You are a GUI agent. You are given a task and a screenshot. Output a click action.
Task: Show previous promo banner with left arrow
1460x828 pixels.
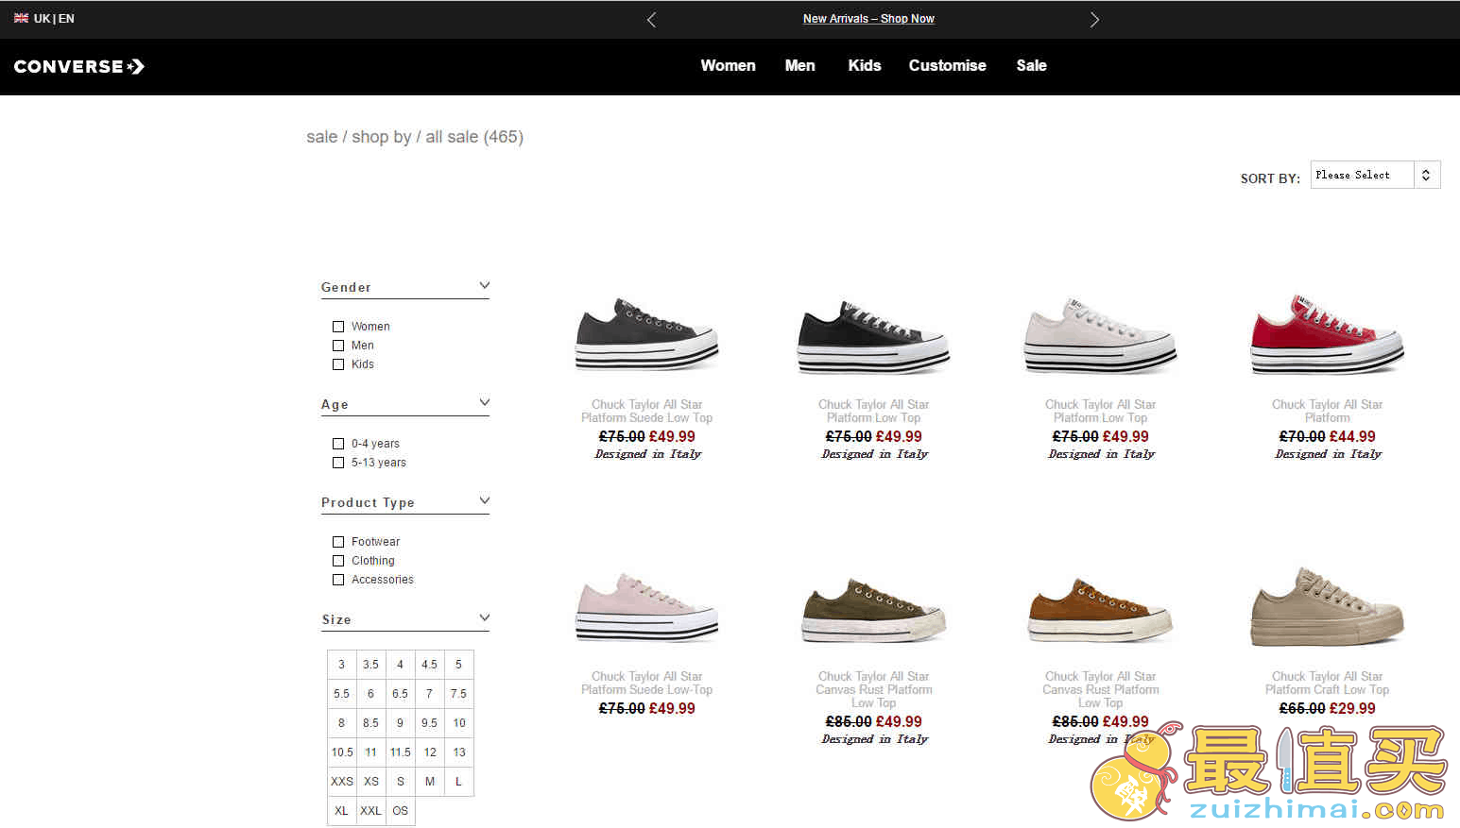coord(651,19)
